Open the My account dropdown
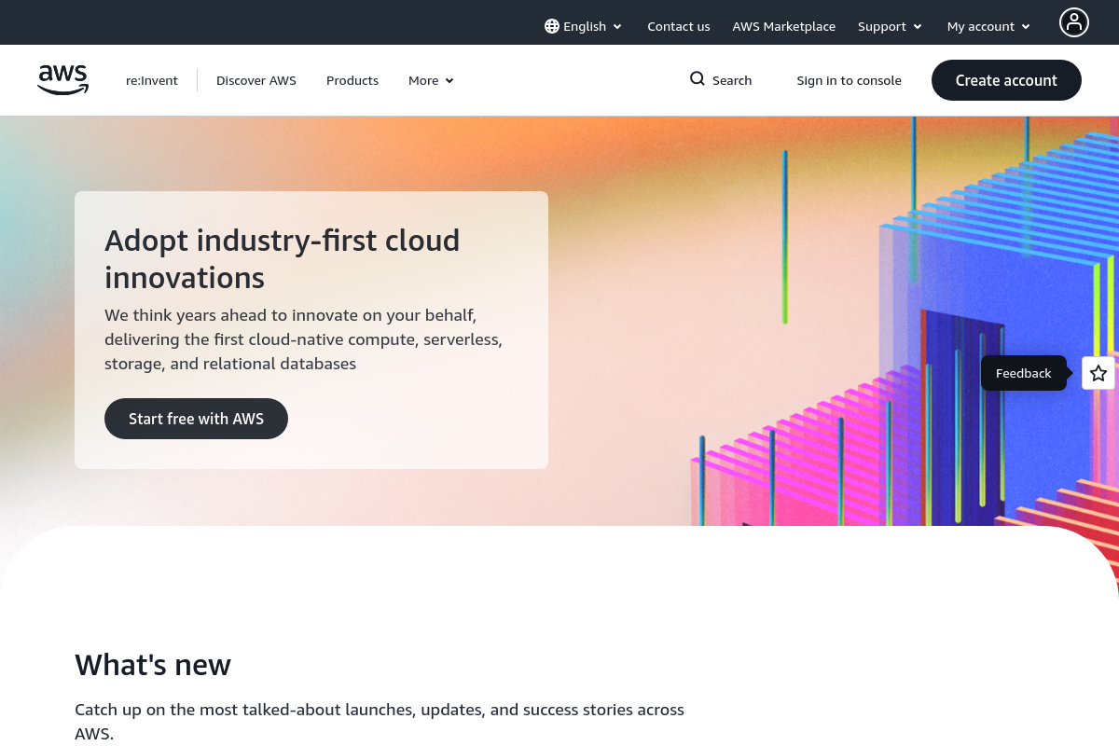 coord(988,26)
